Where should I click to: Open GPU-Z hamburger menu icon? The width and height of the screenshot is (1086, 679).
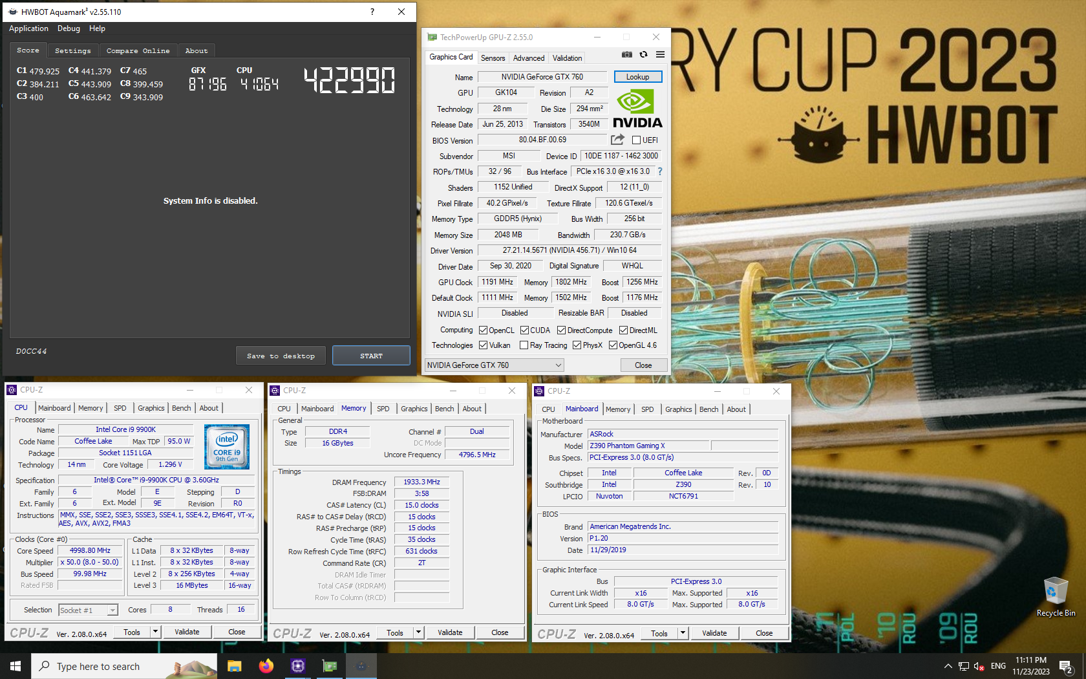point(660,54)
